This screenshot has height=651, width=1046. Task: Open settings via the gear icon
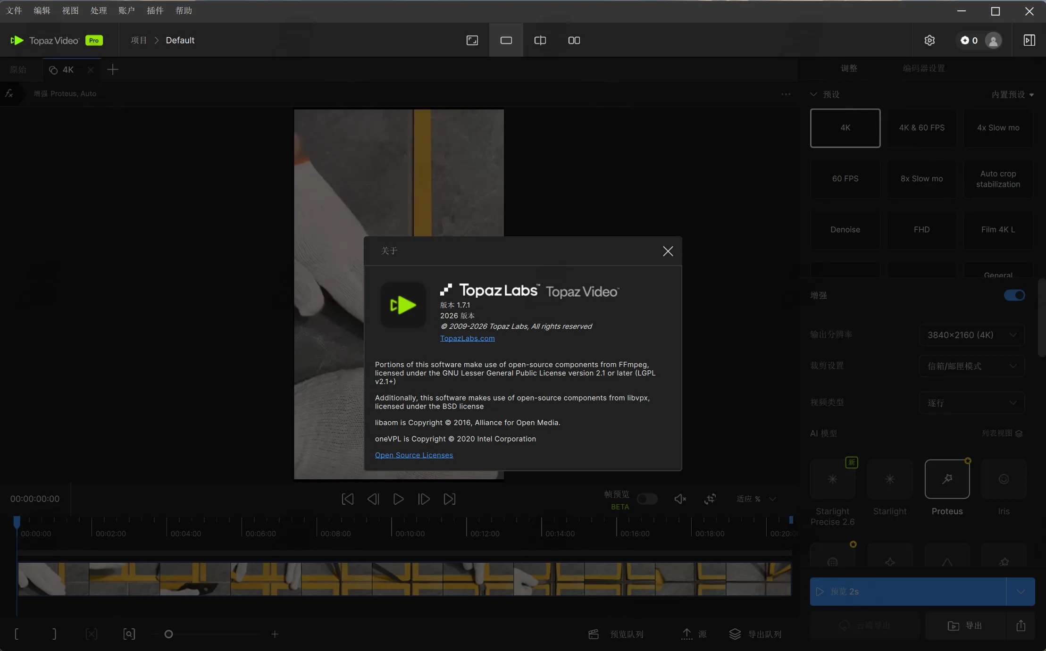coord(929,40)
